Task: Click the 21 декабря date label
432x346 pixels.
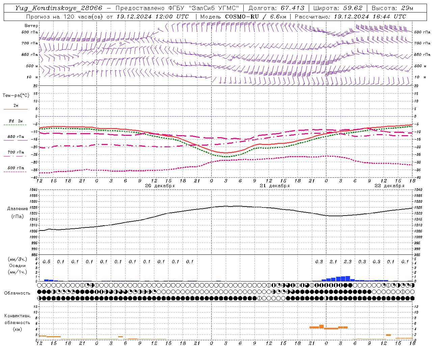Action: click(274, 186)
